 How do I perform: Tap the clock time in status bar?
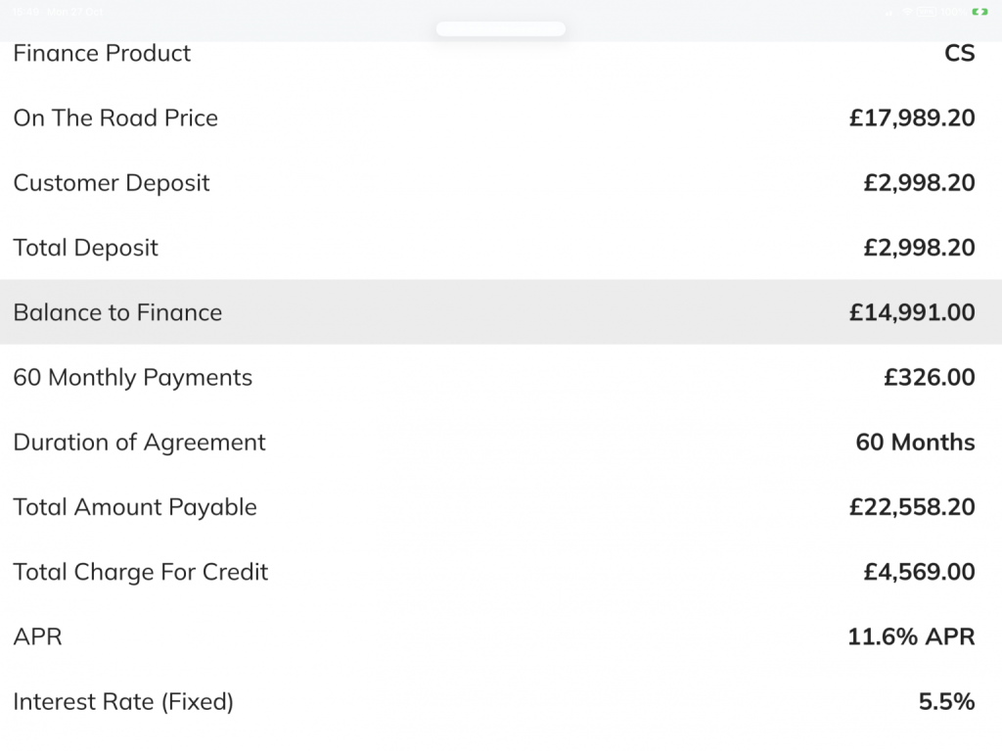[25, 12]
